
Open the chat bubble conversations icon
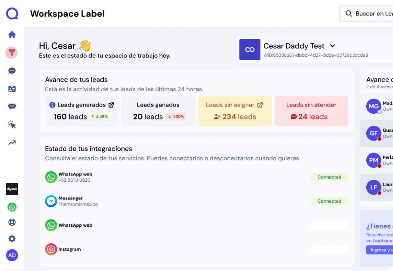click(12, 71)
